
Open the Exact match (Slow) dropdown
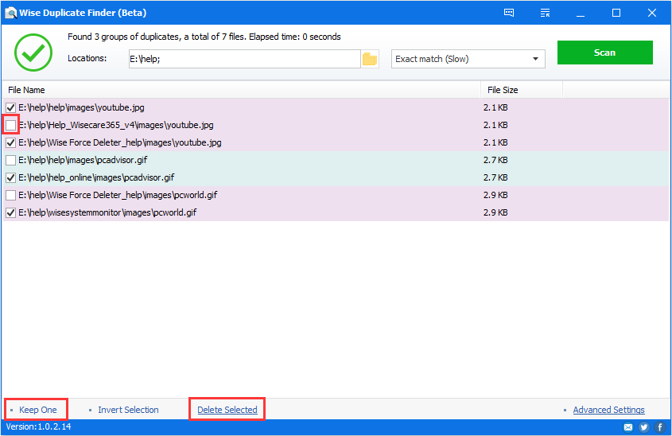tap(468, 59)
